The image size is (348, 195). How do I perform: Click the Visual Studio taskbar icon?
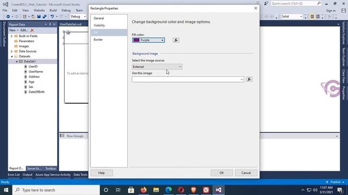pos(219,190)
